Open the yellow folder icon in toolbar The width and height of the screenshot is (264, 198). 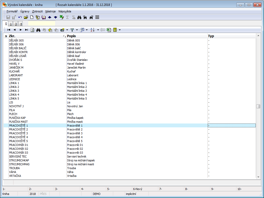click(26, 17)
